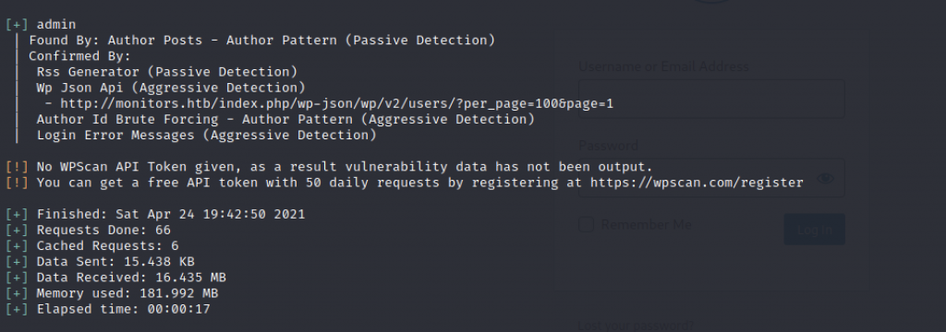The height and width of the screenshot is (332, 946).
Task: Focus the Username or Email Address field
Action: click(711, 99)
